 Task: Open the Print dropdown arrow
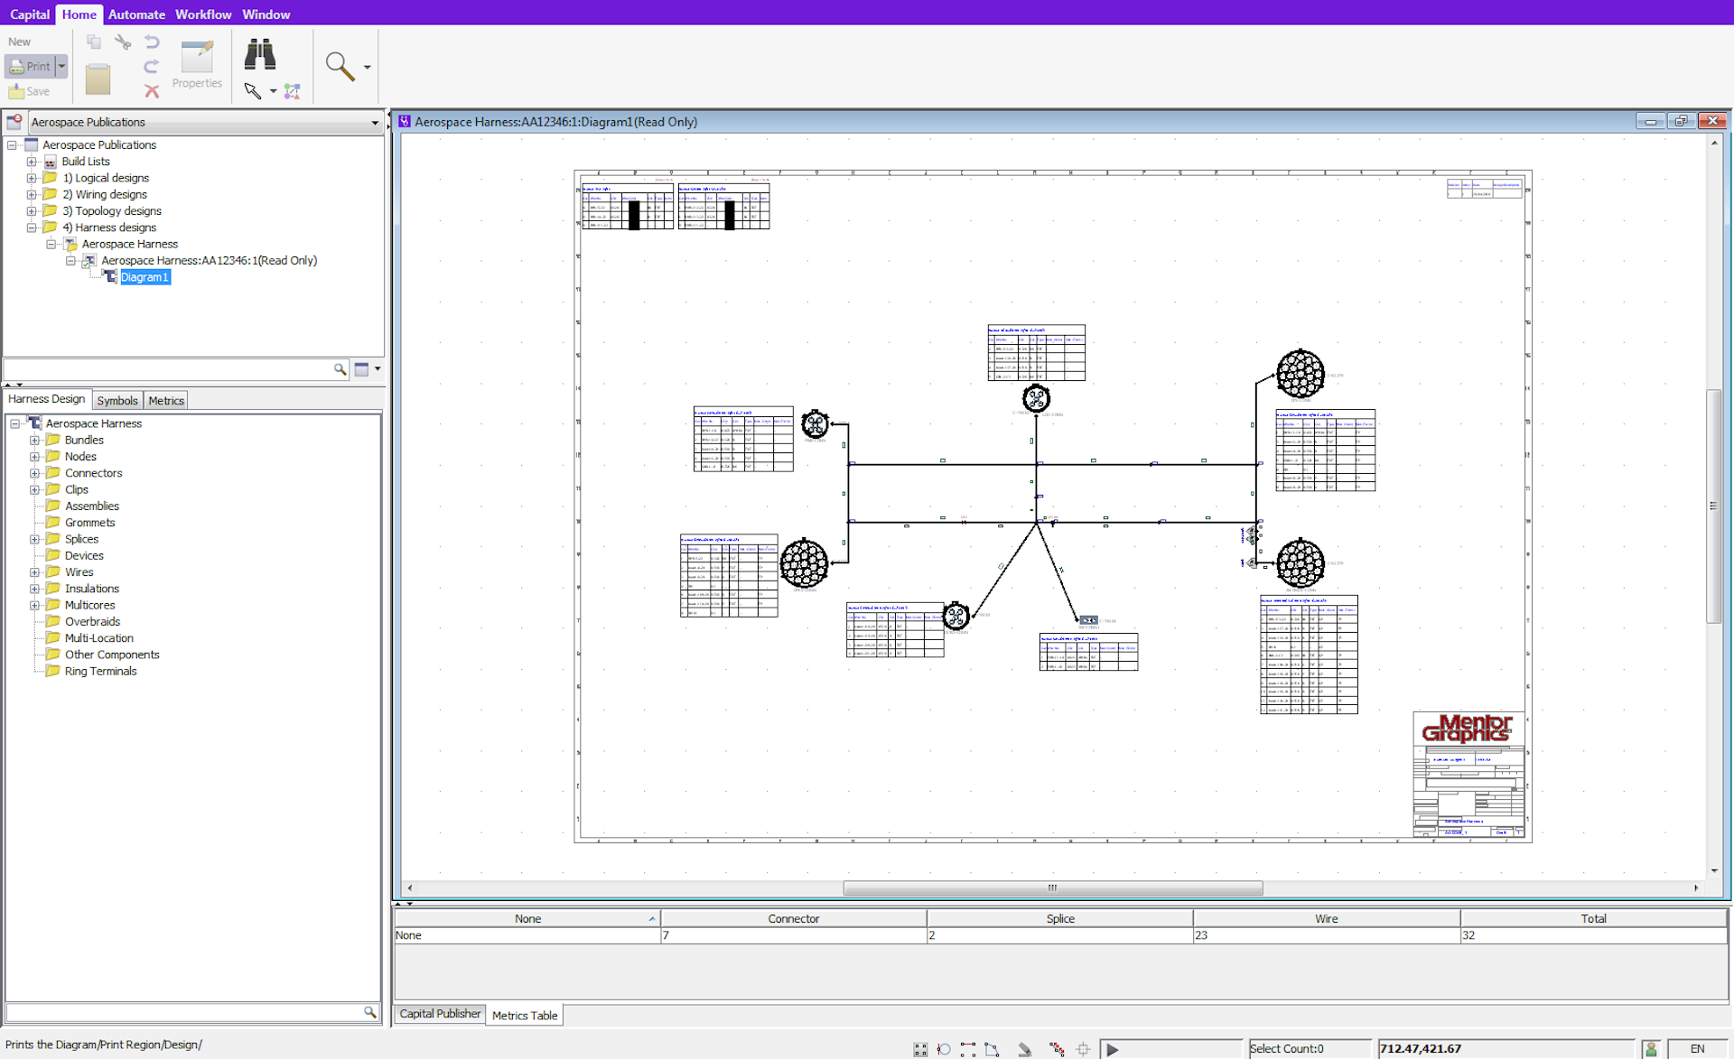(x=61, y=66)
